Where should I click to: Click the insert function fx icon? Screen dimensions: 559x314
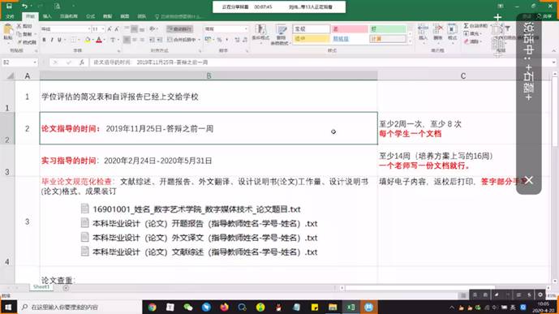pyautogui.click(x=82, y=62)
